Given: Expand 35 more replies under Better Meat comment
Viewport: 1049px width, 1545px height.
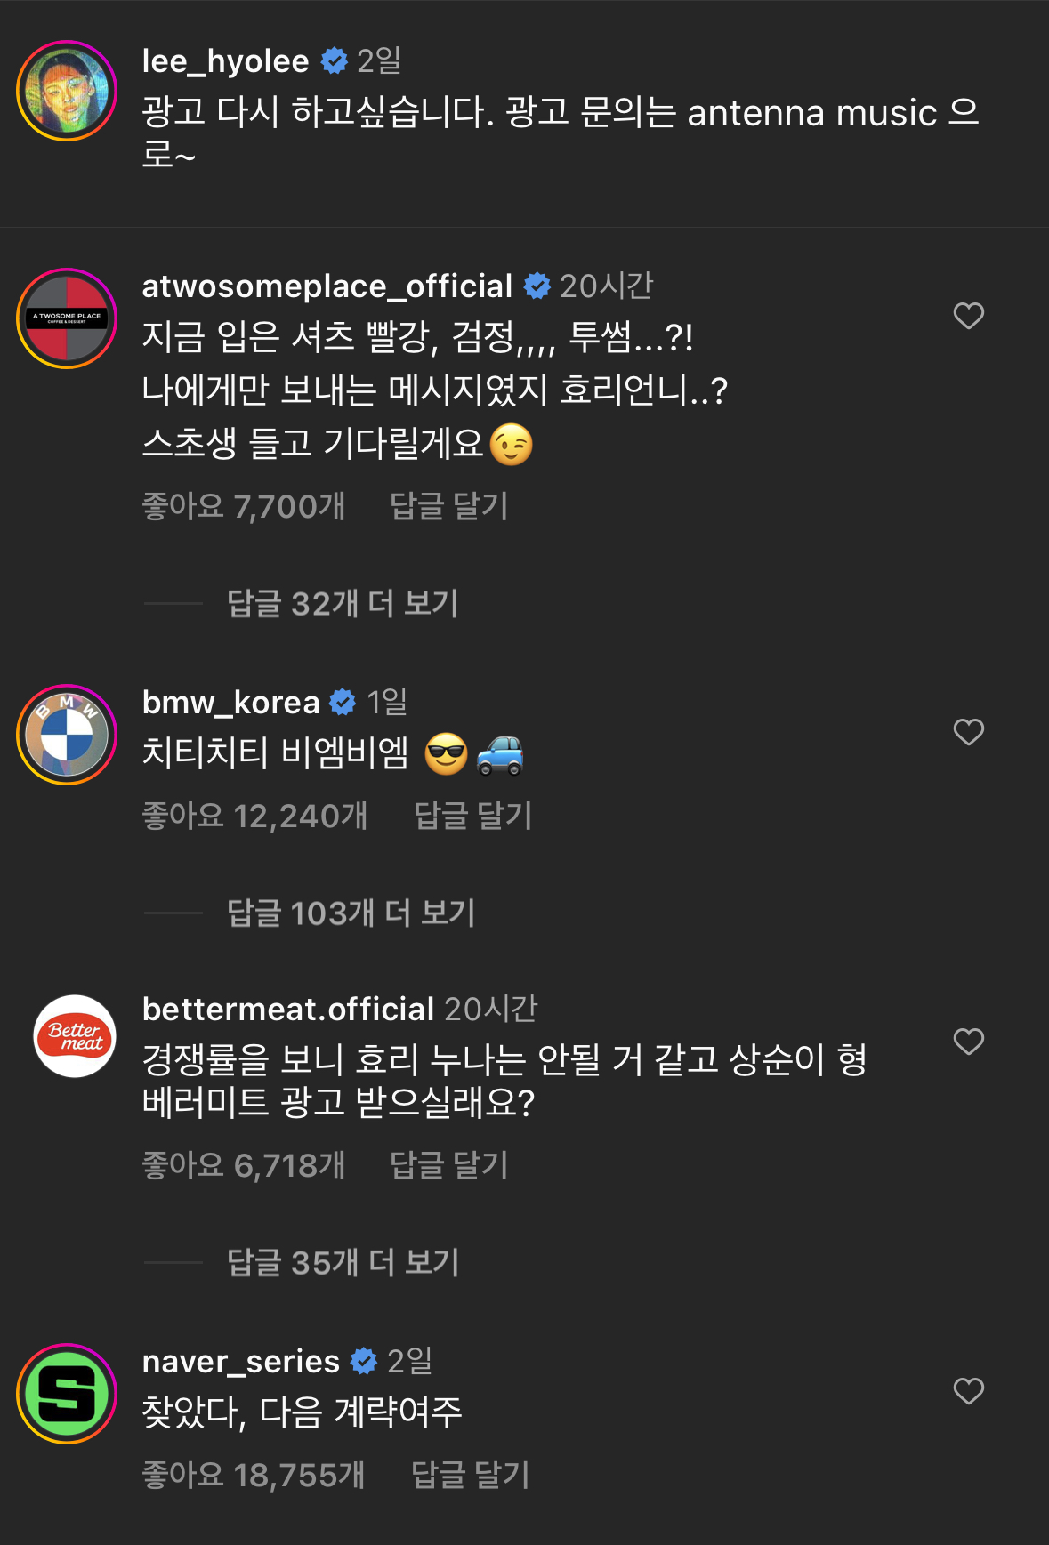Looking at the screenshot, I should [x=343, y=1263].
